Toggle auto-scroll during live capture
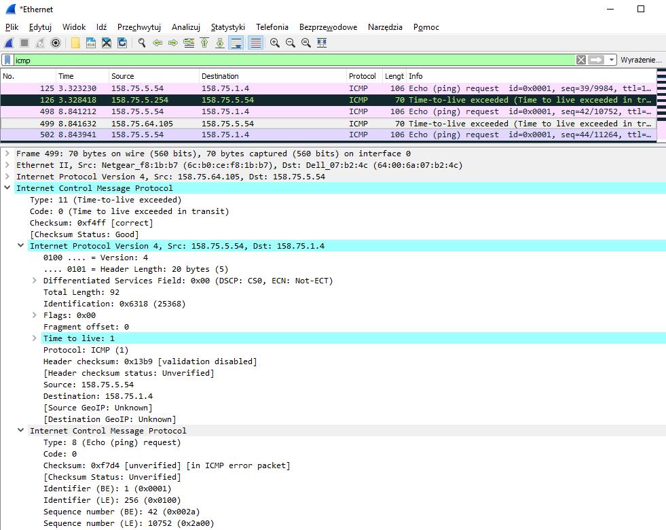666x530 pixels. pos(236,43)
